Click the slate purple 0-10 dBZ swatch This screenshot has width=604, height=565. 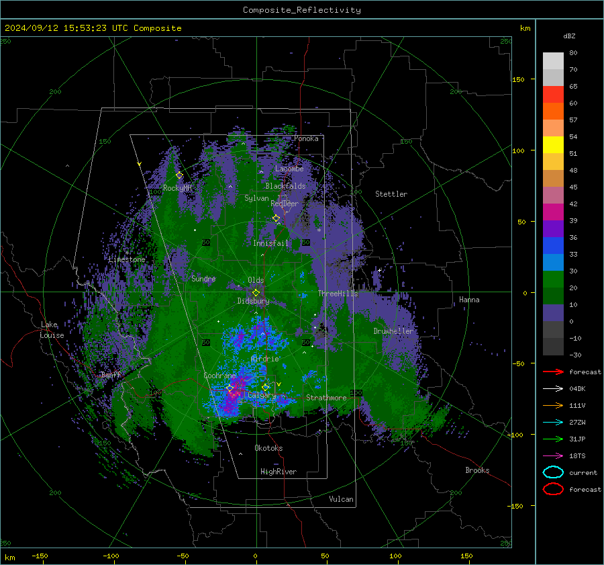[x=553, y=313]
